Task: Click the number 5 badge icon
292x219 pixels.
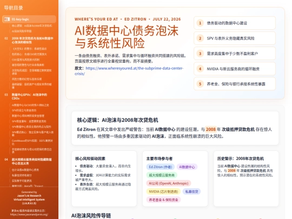Action: (200, 84)
